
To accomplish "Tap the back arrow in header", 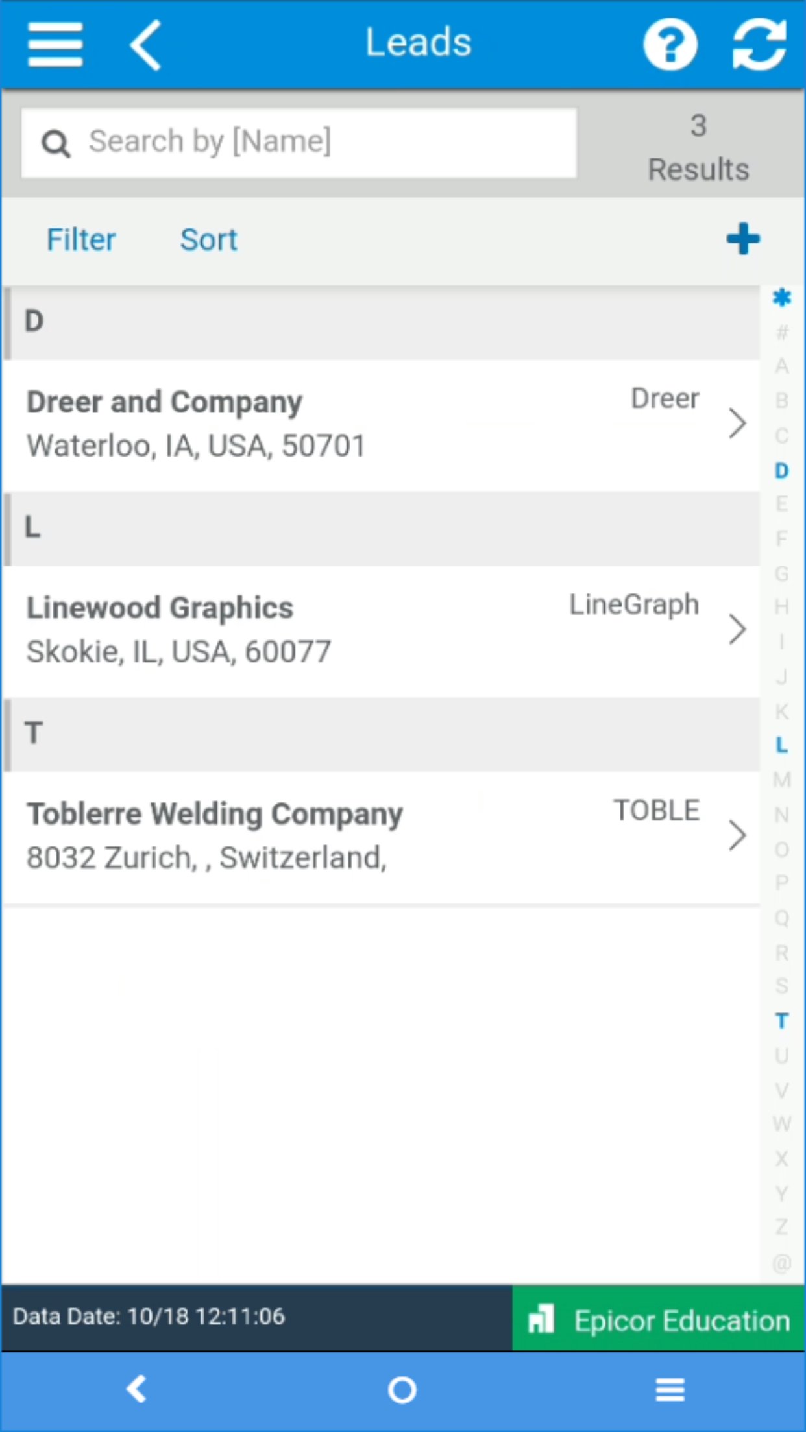I will click(x=146, y=44).
